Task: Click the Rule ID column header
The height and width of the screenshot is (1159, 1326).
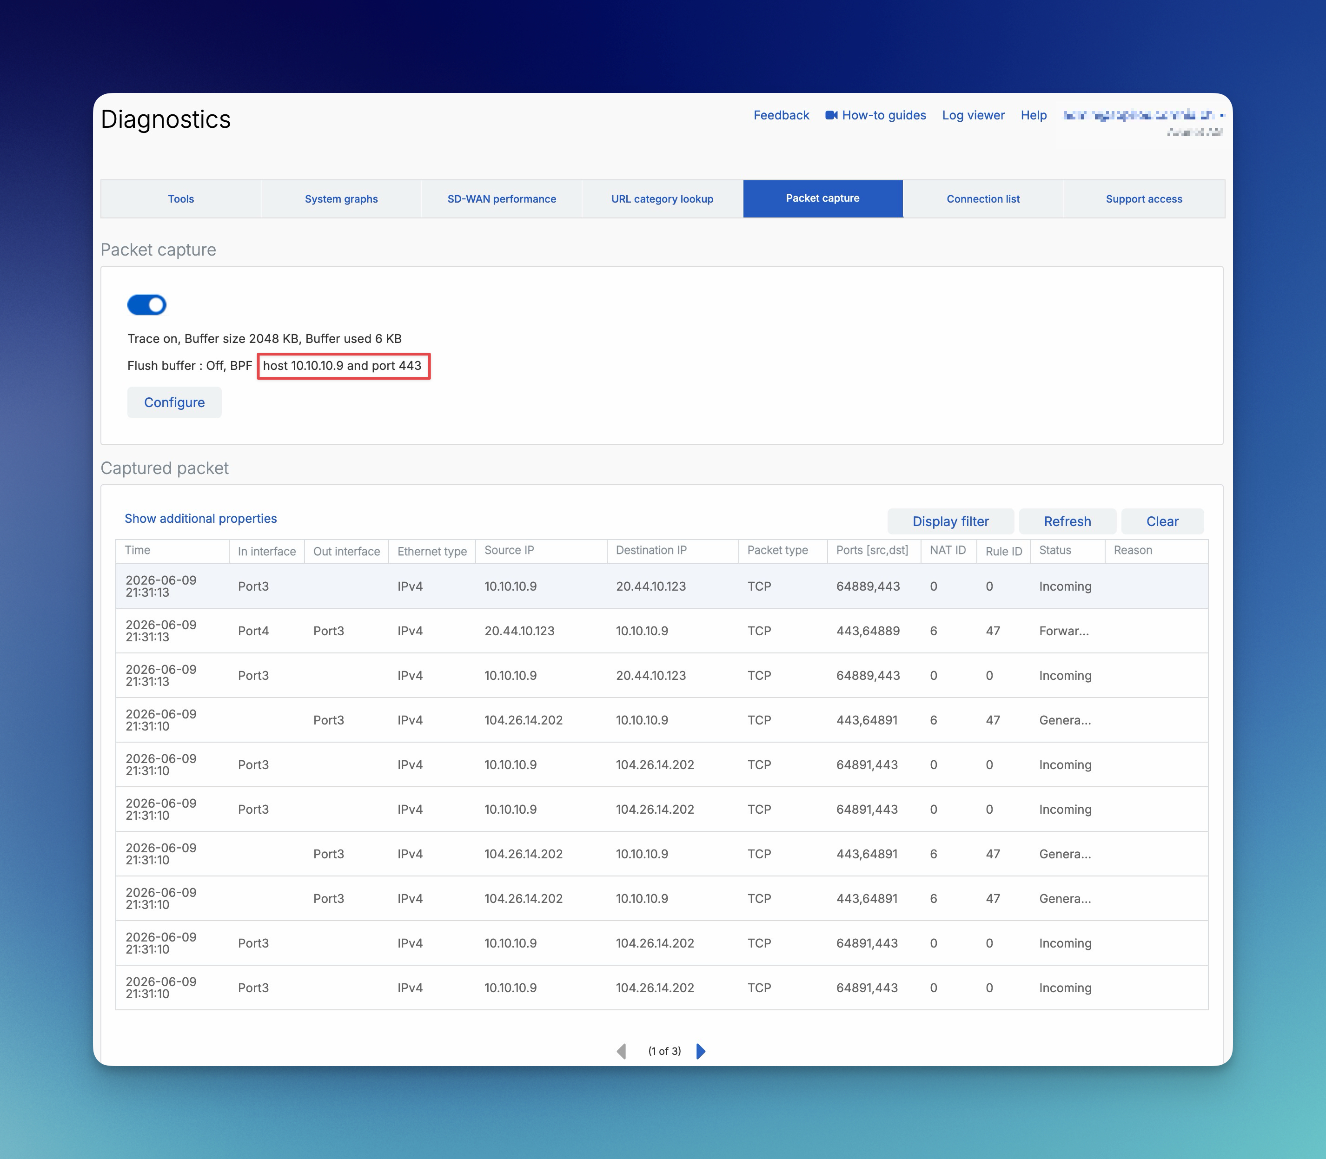Action: tap(1003, 551)
